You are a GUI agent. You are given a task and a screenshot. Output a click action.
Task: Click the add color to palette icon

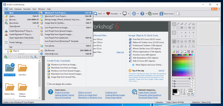coord(181,52)
